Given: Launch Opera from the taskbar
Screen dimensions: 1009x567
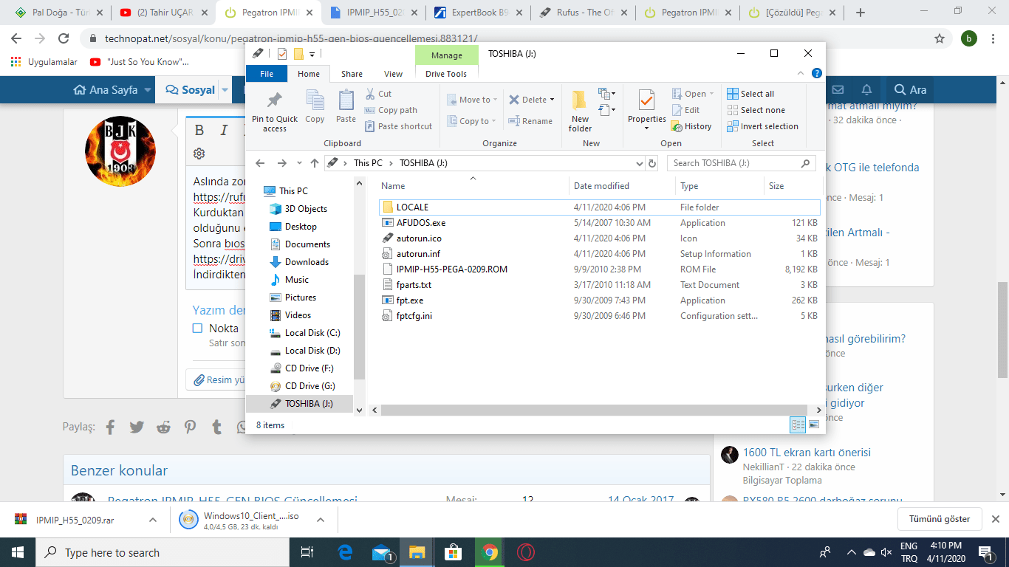Looking at the screenshot, I should [x=525, y=552].
